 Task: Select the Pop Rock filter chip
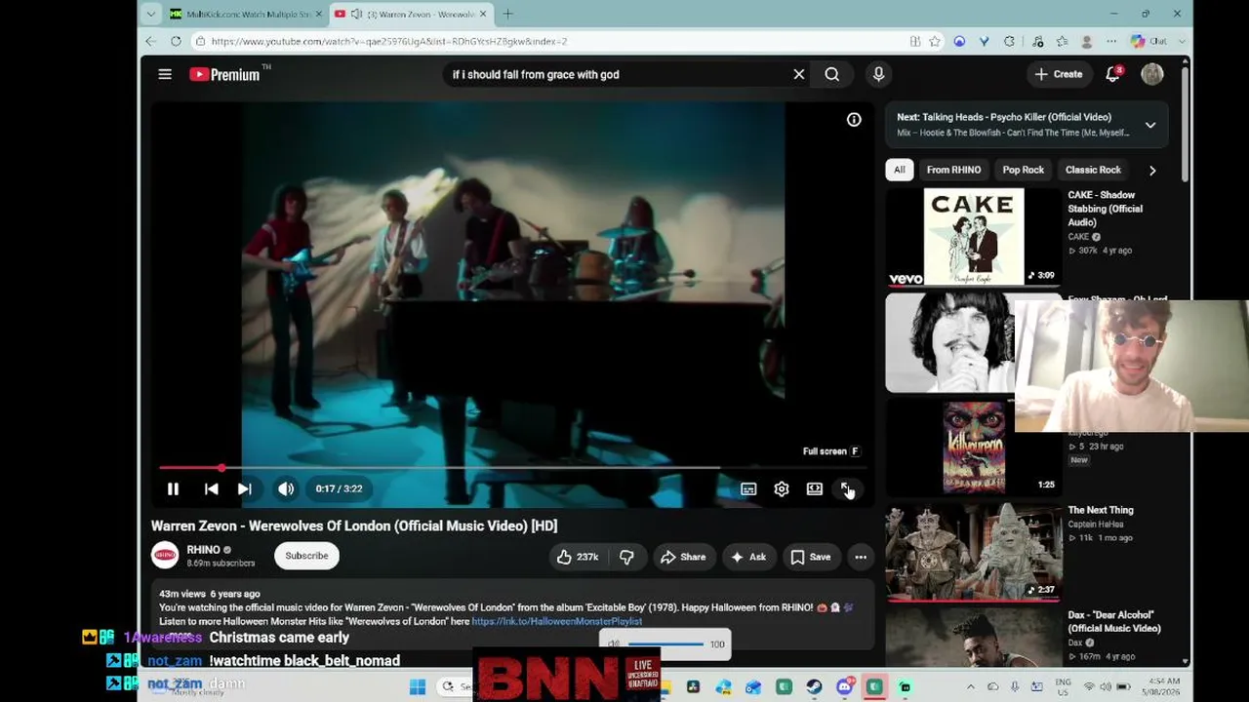[1023, 170]
